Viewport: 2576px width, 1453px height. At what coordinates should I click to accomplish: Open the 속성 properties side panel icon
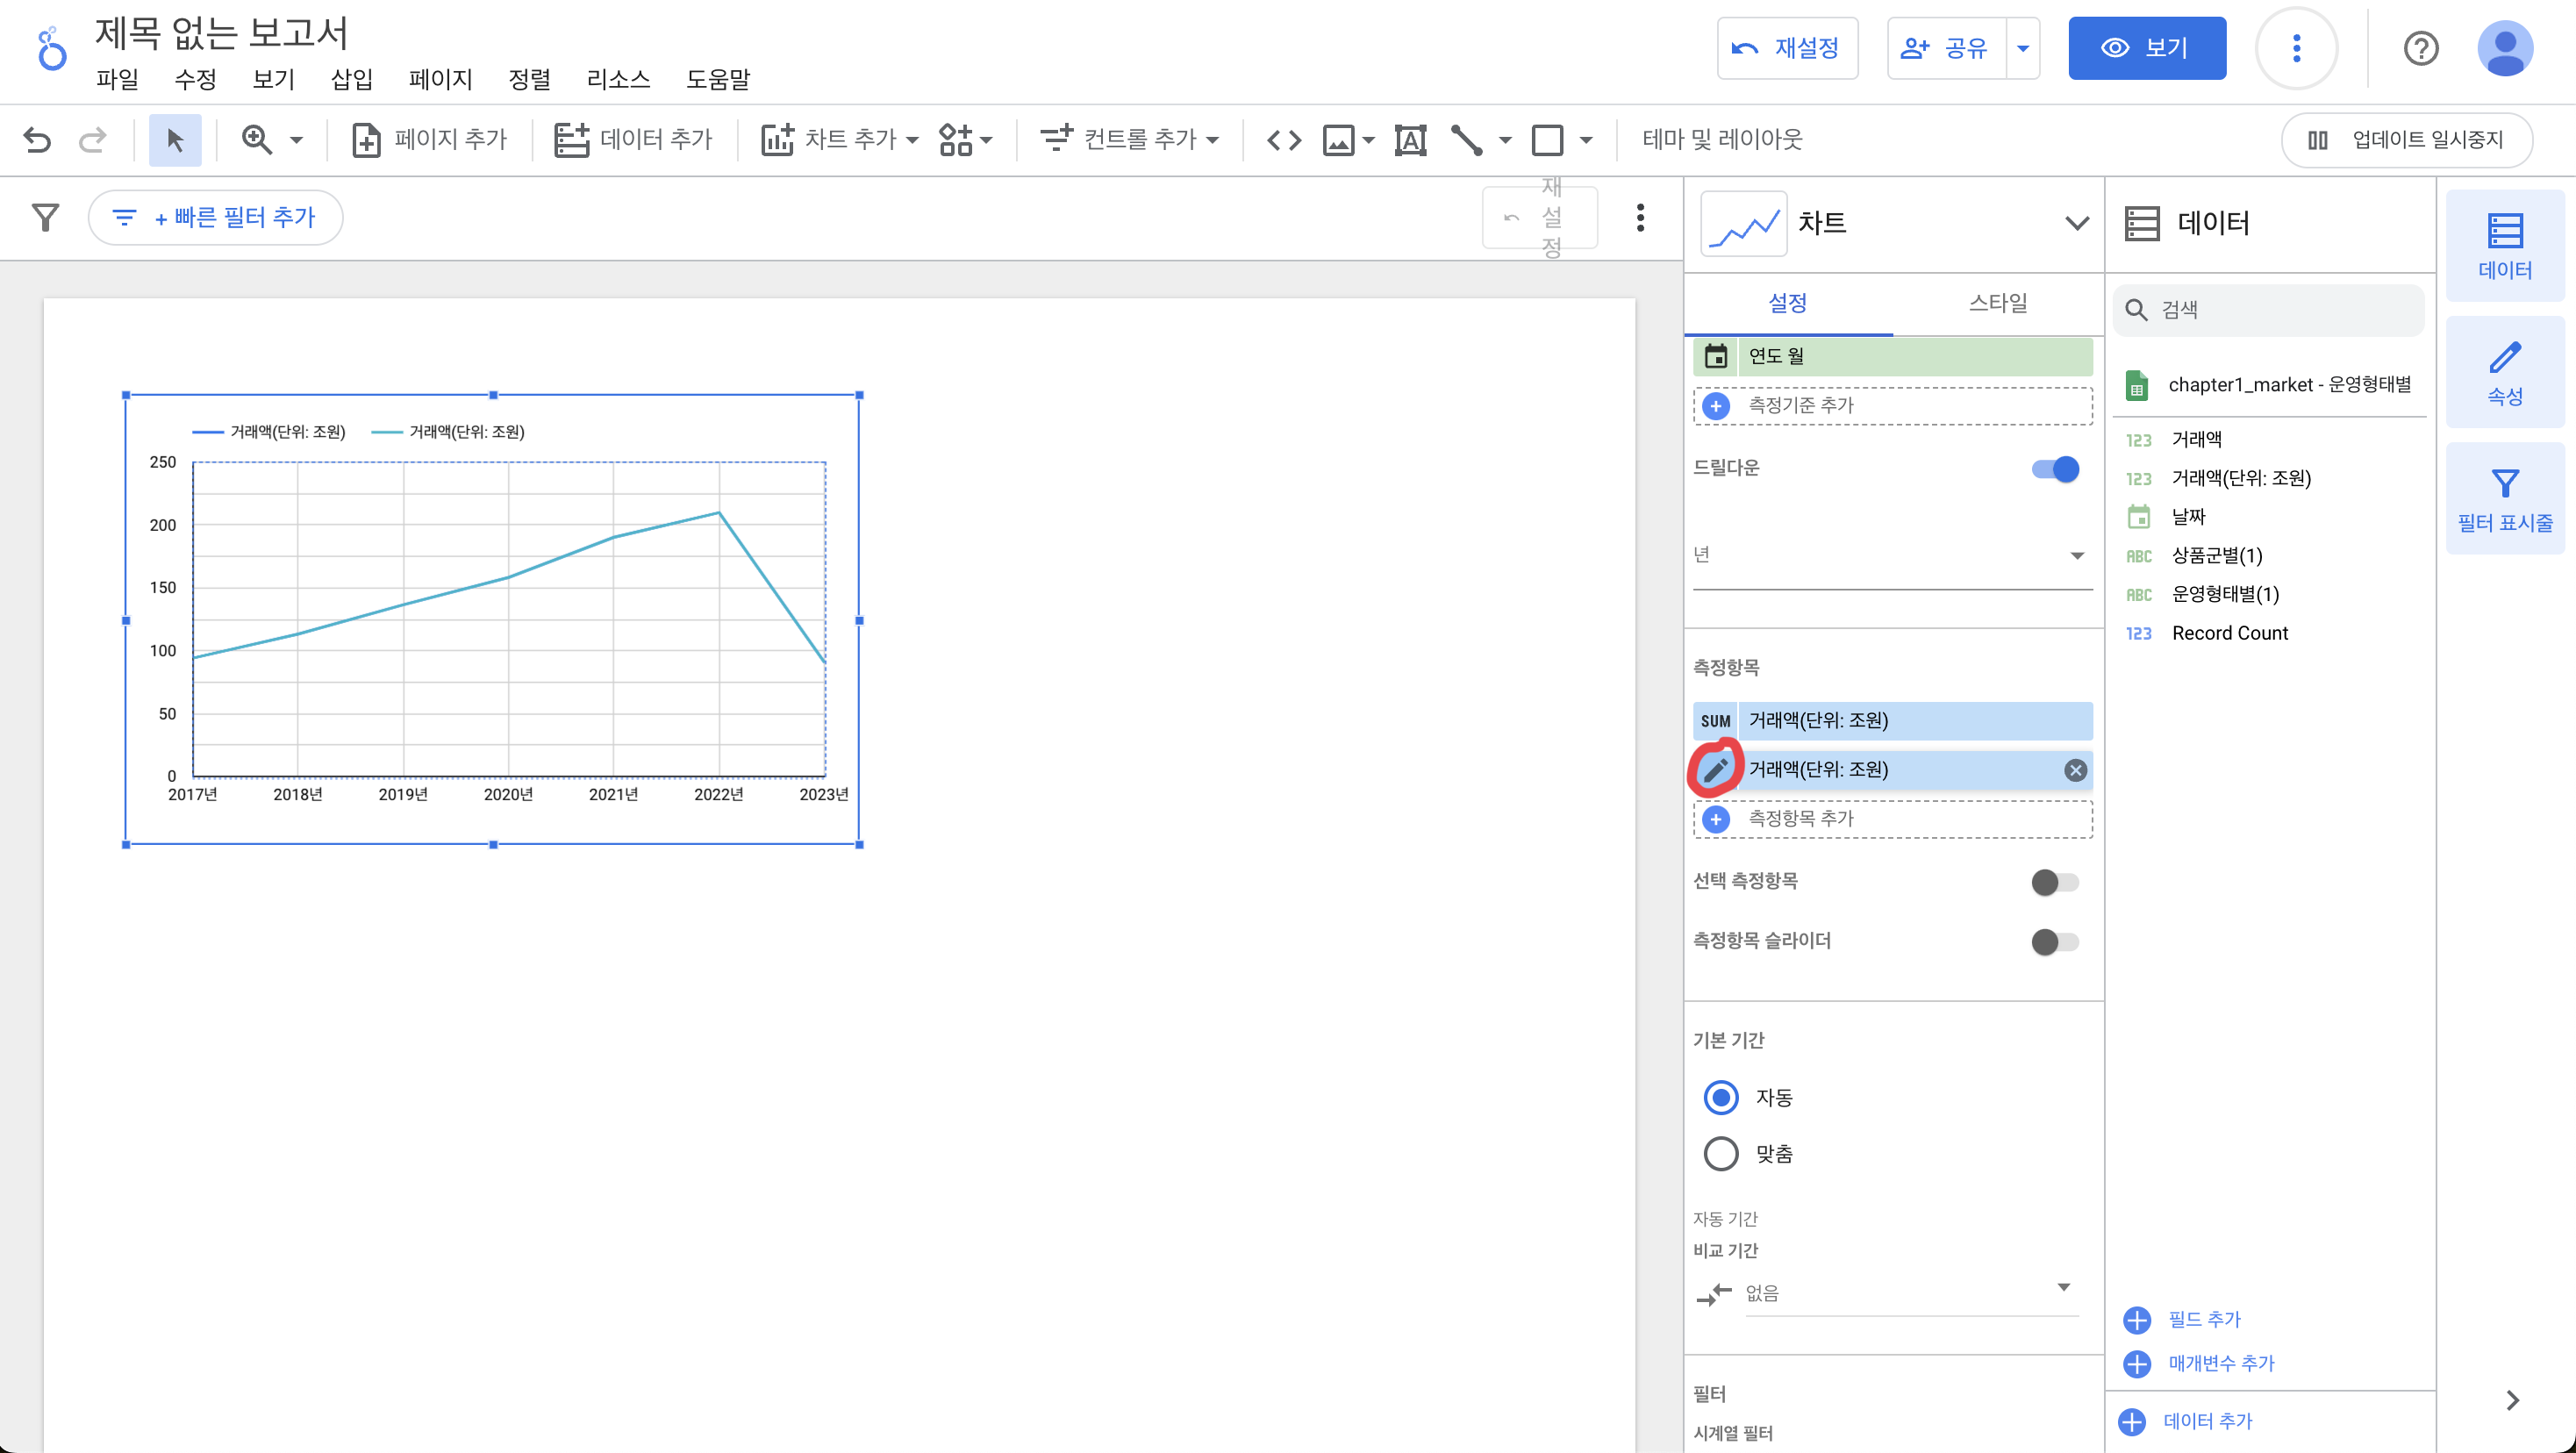[x=2504, y=372]
